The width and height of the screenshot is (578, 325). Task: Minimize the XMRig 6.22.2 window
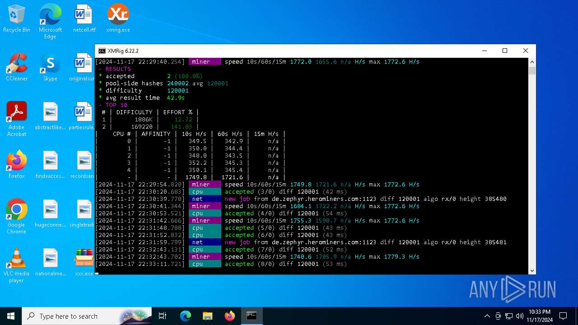click(x=484, y=51)
